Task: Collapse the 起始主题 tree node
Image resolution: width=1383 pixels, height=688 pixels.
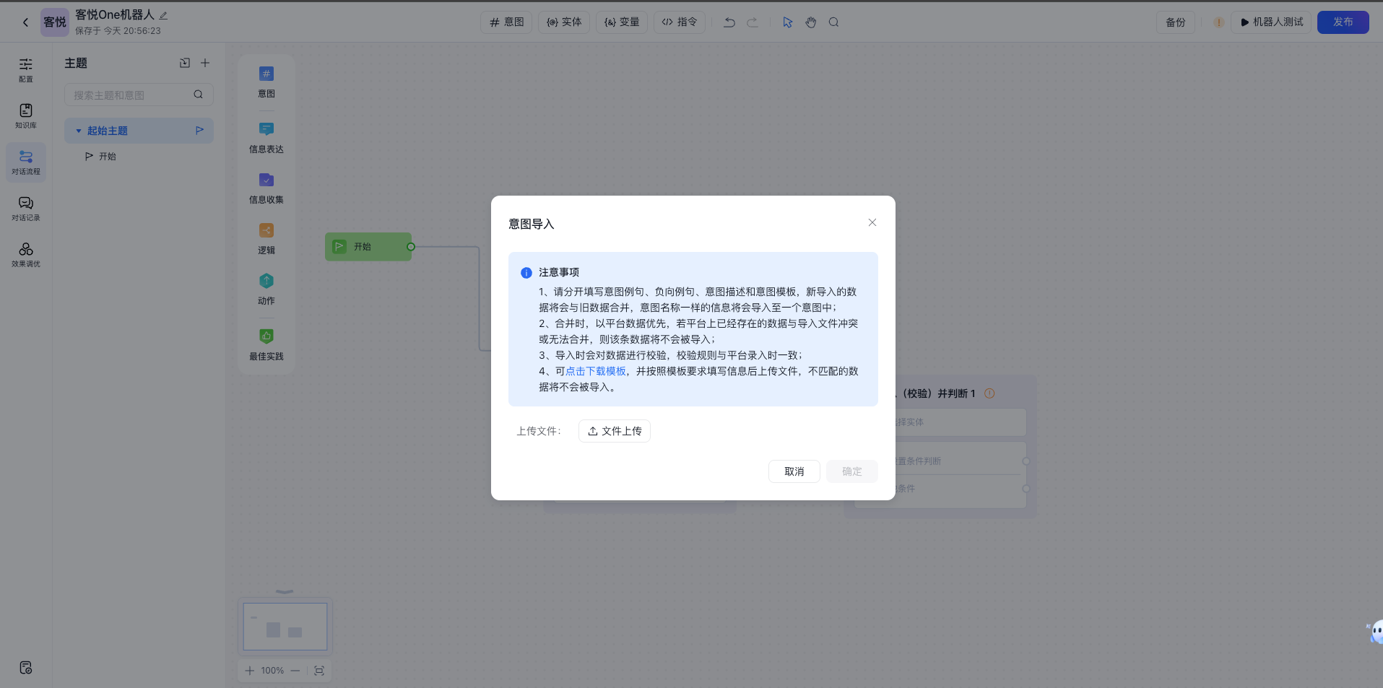Action: coord(79,130)
